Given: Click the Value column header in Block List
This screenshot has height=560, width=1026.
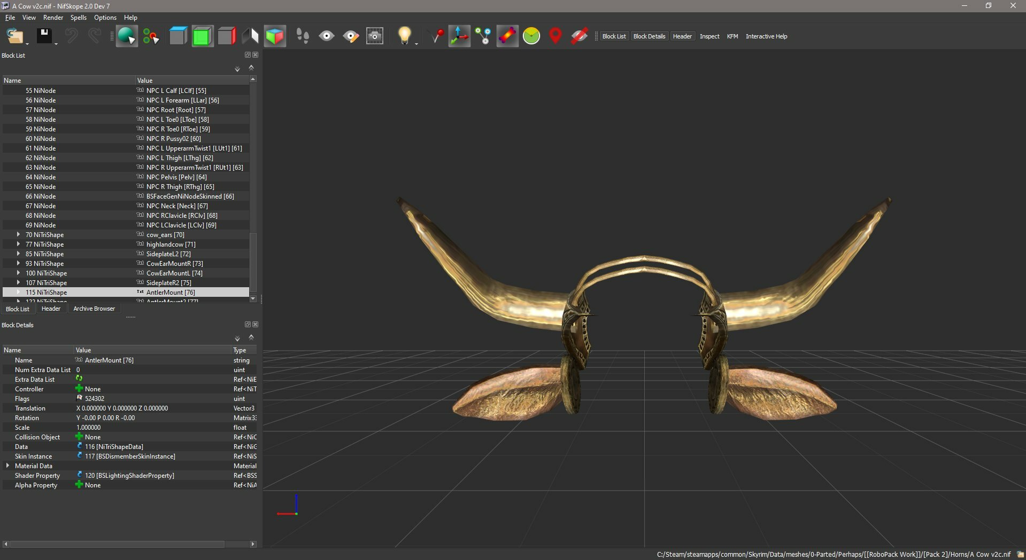Looking at the screenshot, I should [192, 81].
